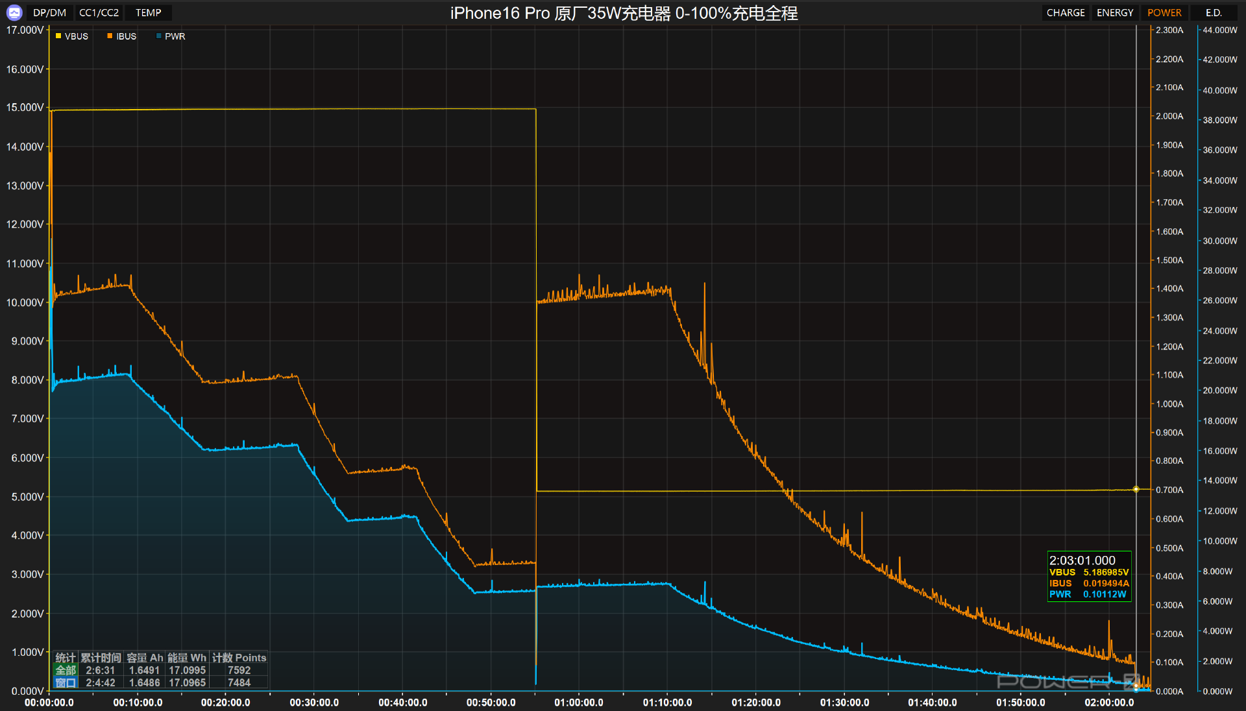The width and height of the screenshot is (1246, 711).
Task: Click the 02:00:00.0 time axis label
Action: (1109, 703)
